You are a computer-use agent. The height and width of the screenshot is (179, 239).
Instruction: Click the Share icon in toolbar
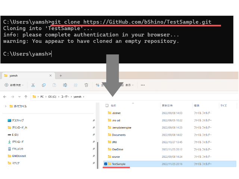75,85
